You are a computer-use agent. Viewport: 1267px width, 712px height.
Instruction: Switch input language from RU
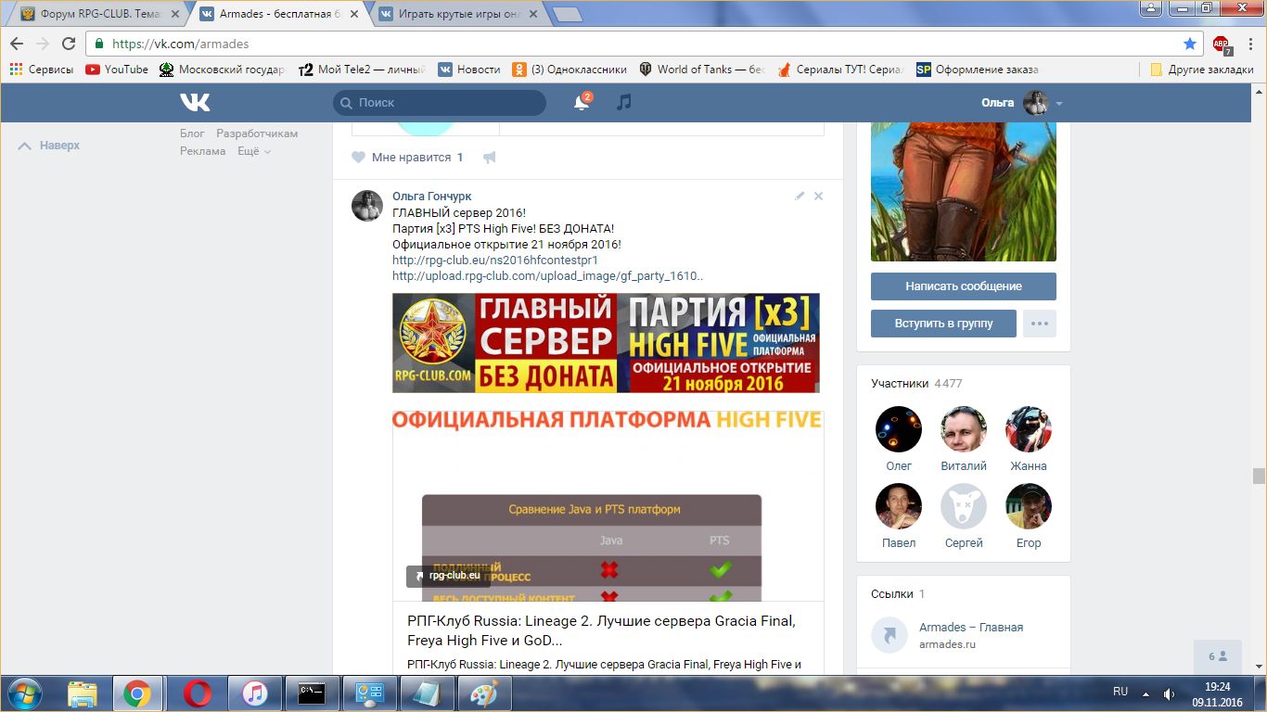1120,693
